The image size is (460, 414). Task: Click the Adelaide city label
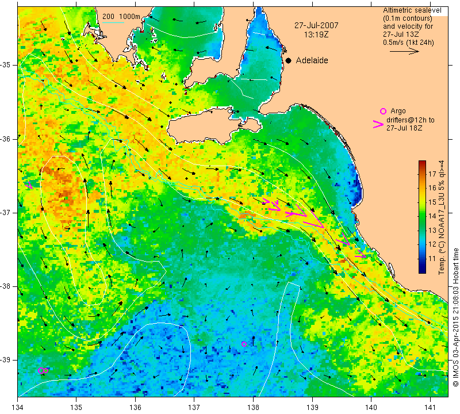pos(312,60)
